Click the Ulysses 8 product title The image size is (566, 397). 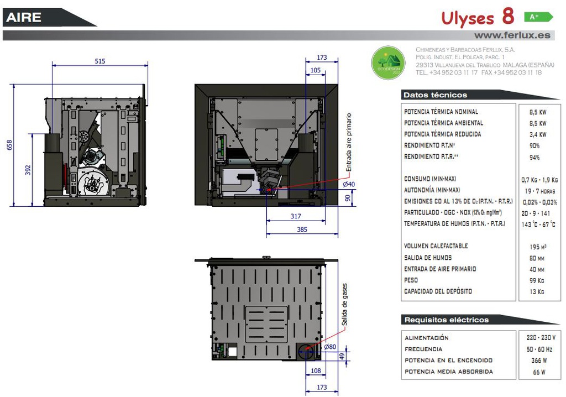click(x=477, y=18)
